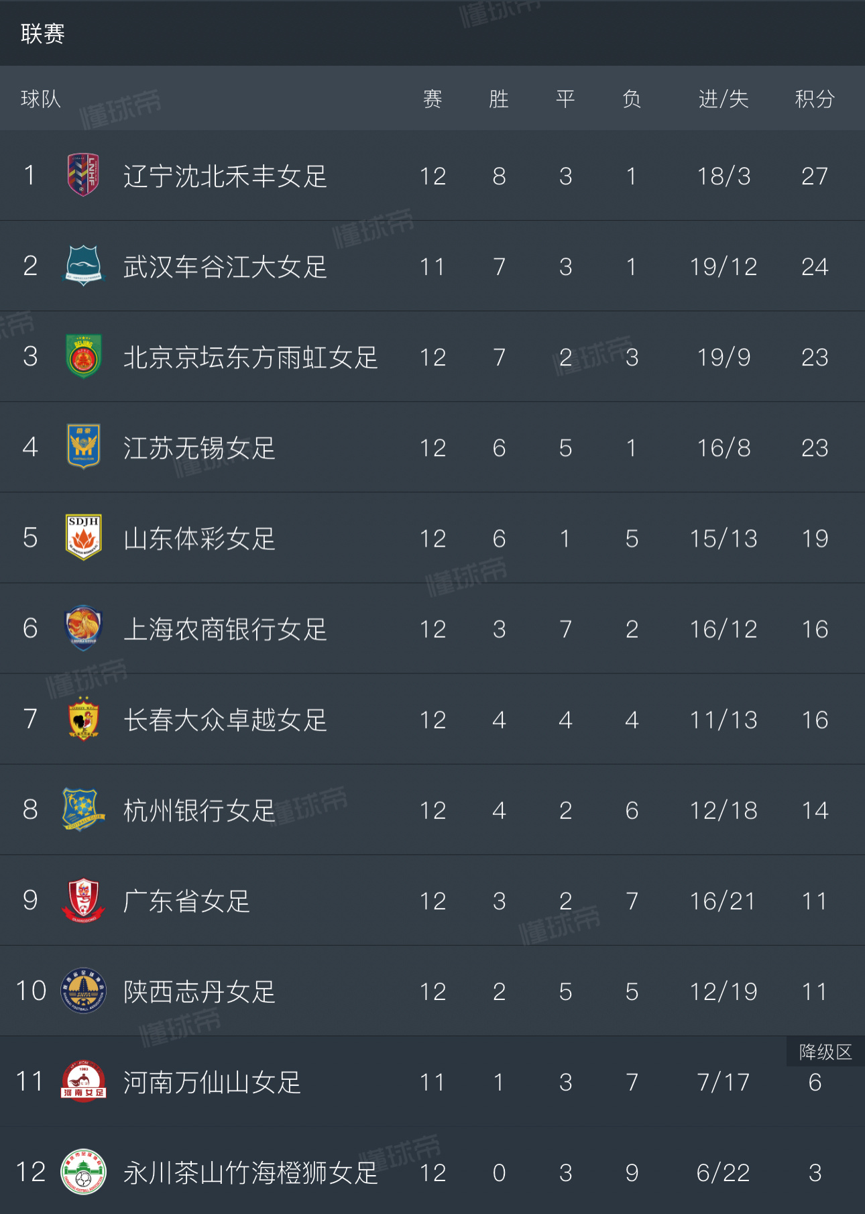Viewport: 865px width, 1214px height.
Task: Open the 武汉车谷江大女足 team logo
Action: (83, 266)
